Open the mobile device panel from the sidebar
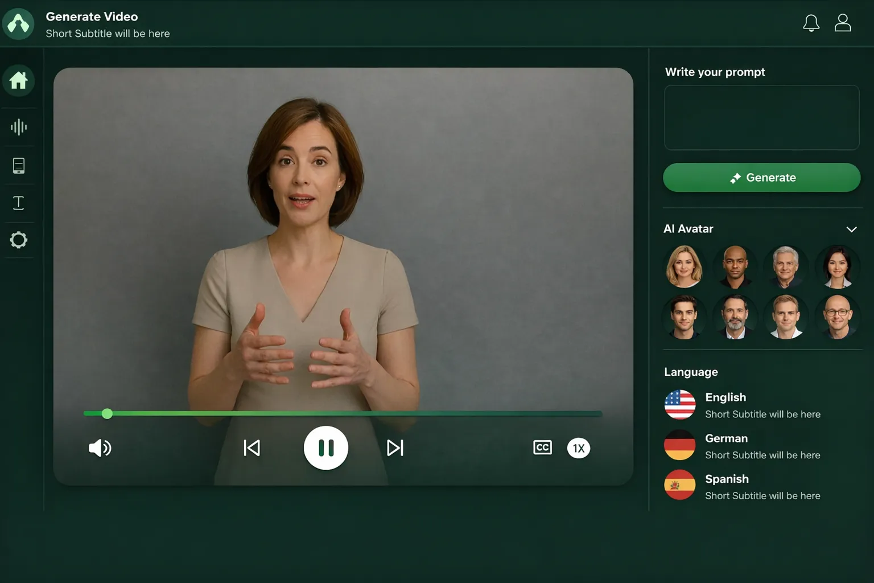 point(19,165)
